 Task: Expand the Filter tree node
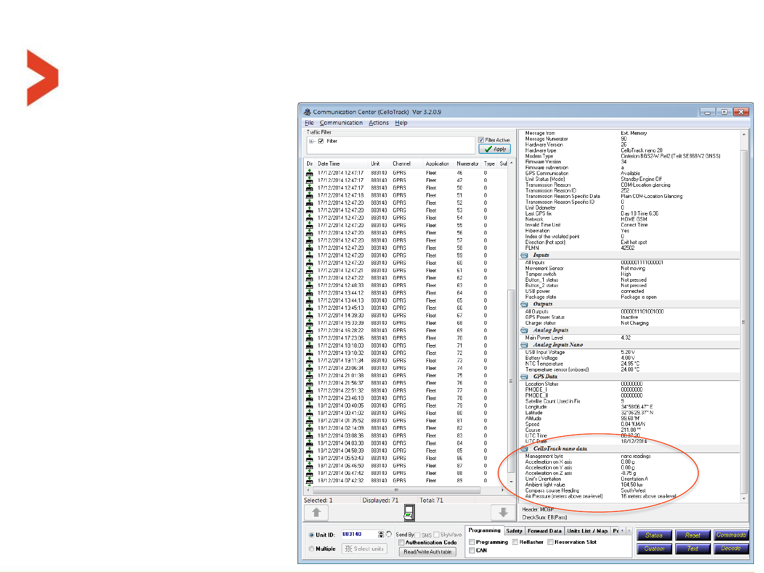coord(312,141)
